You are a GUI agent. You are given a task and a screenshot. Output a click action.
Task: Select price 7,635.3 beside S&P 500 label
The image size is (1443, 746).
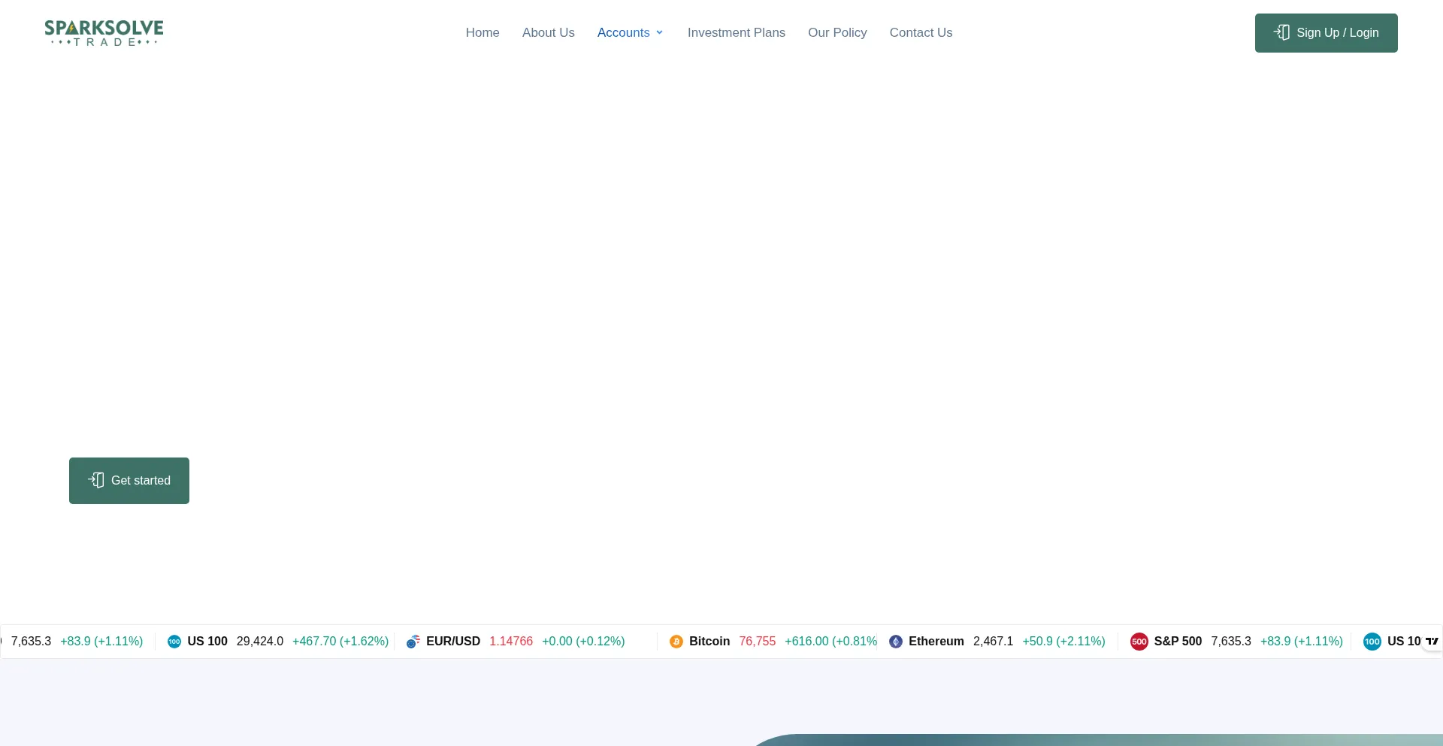pos(1231,642)
